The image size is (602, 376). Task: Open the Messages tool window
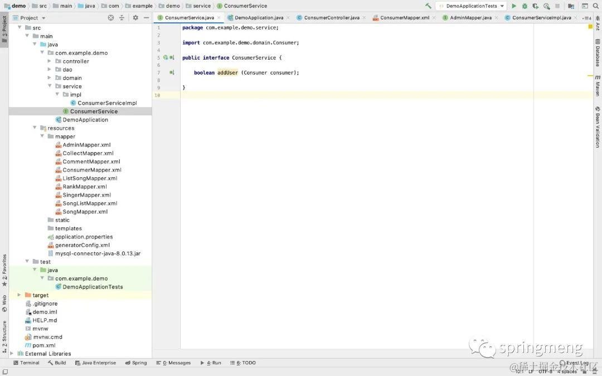point(173,363)
